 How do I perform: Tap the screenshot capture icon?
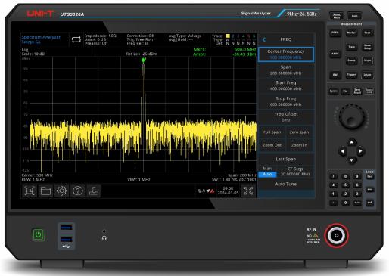[x=30, y=191]
